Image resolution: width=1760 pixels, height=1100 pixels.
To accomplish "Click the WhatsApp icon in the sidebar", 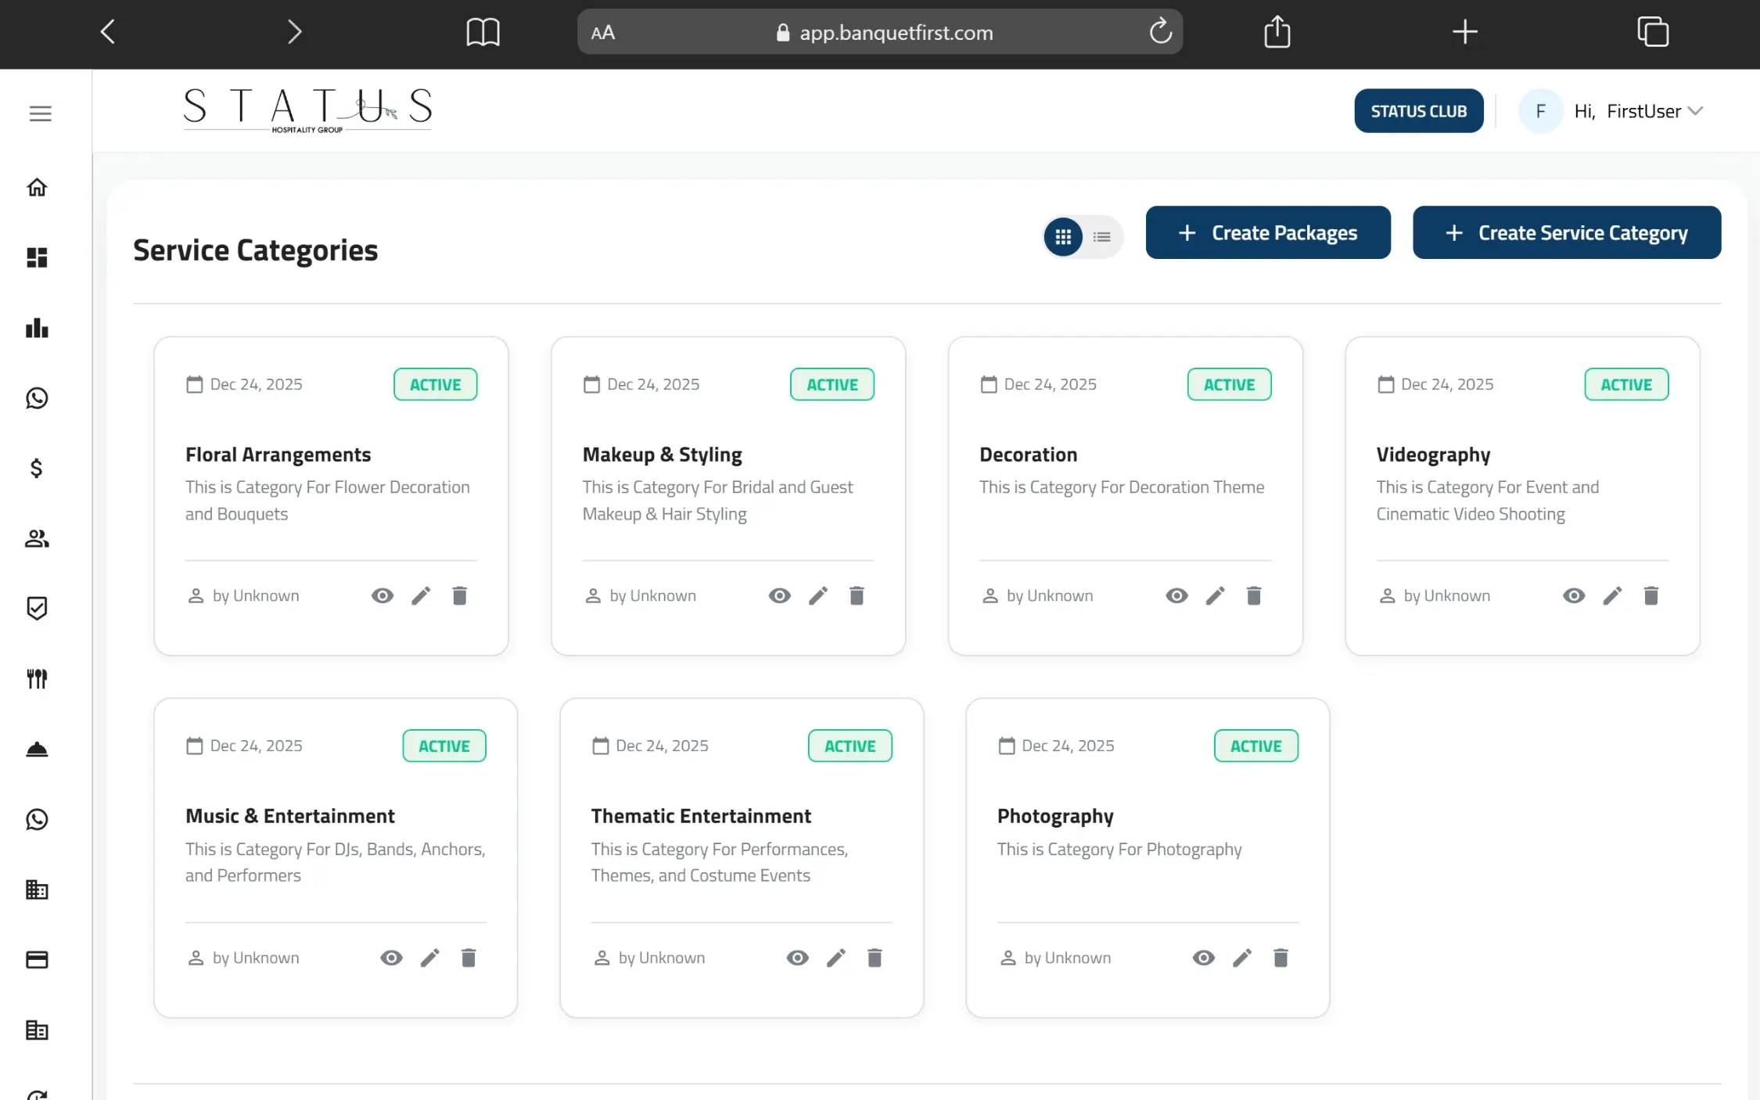I will (x=37, y=397).
